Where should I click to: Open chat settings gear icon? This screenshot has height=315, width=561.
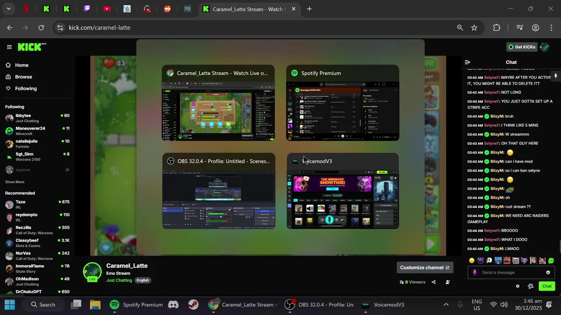click(518, 286)
